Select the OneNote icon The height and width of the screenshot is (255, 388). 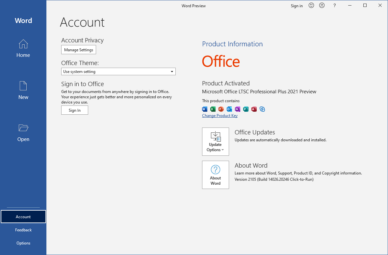click(x=237, y=109)
